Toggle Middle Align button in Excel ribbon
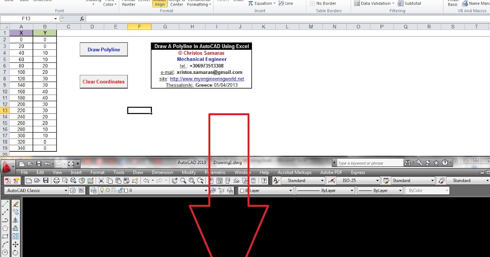 (x=160, y=4)
